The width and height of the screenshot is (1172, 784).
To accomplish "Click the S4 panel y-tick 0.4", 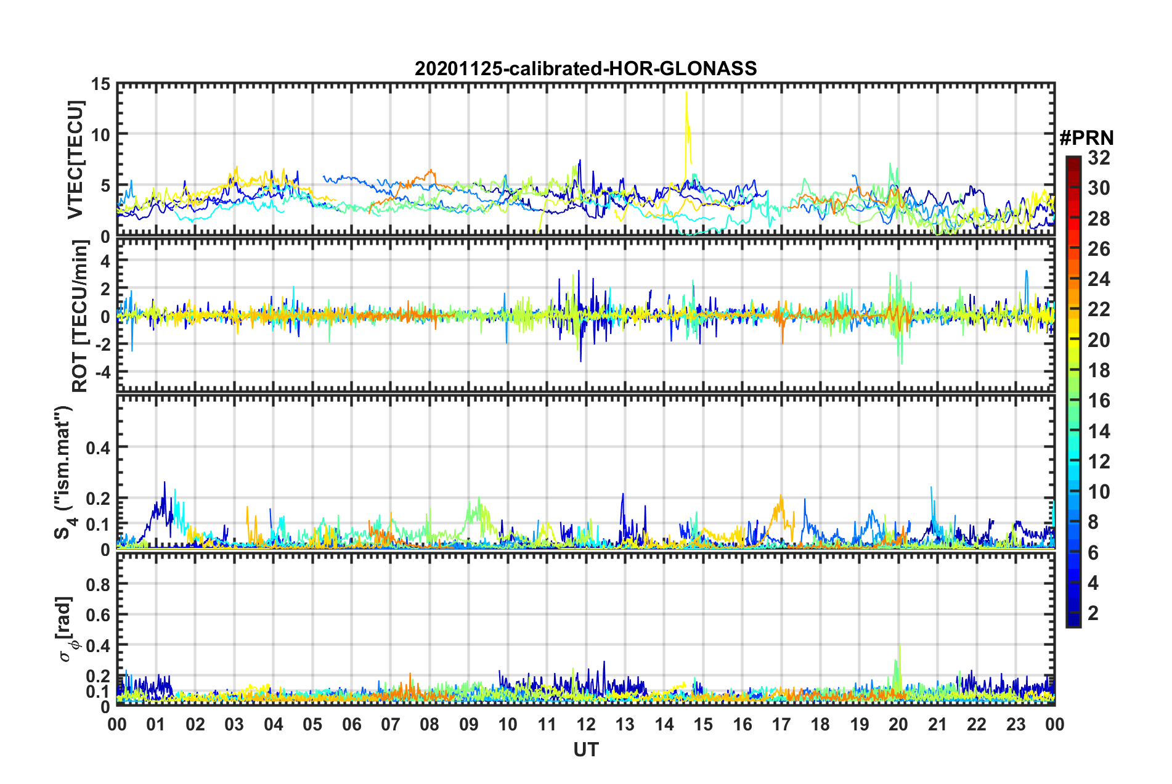I will tap(99, 447).
